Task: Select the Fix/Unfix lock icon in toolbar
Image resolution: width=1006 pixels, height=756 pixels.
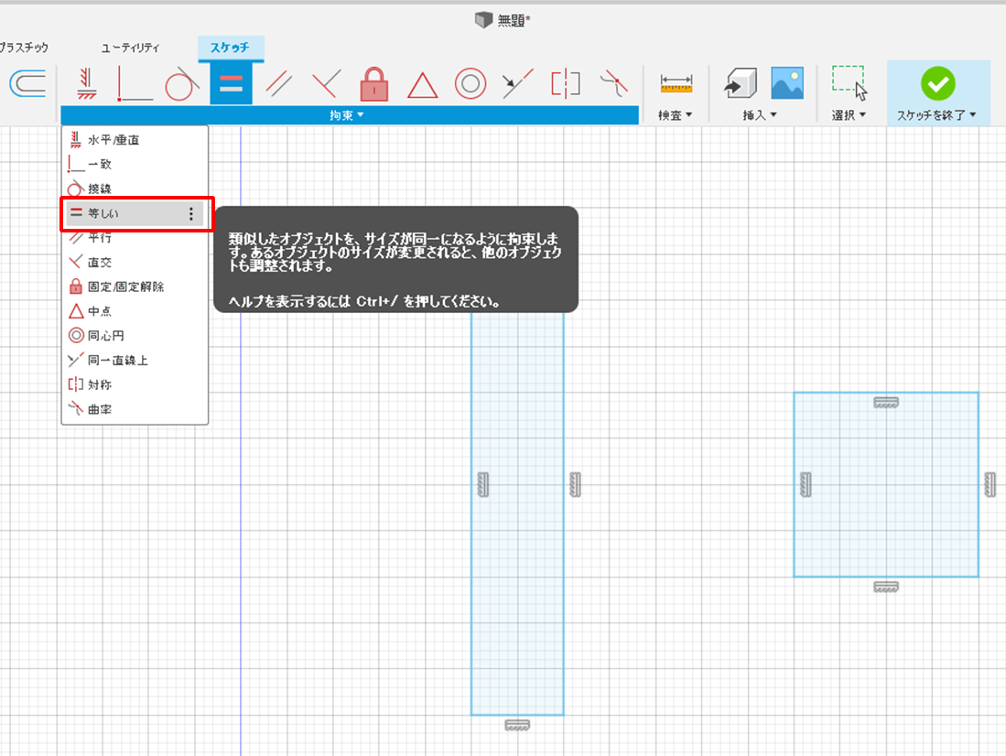Action: 374,84
